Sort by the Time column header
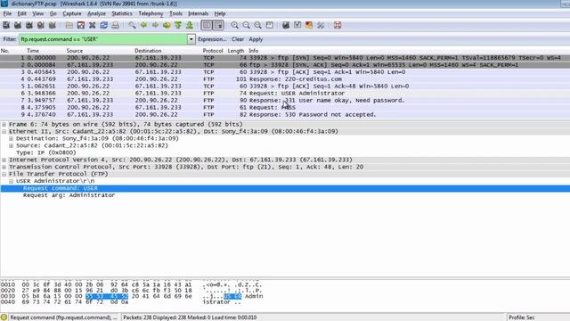The width and height of the screenshot is (570, 321). click(x=33, y=51)
